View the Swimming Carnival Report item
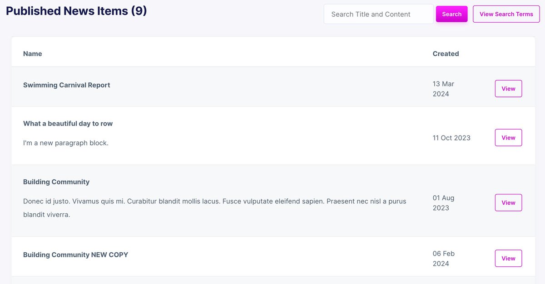Viewport: 545px width, 284px height. [x=508, y=89]
